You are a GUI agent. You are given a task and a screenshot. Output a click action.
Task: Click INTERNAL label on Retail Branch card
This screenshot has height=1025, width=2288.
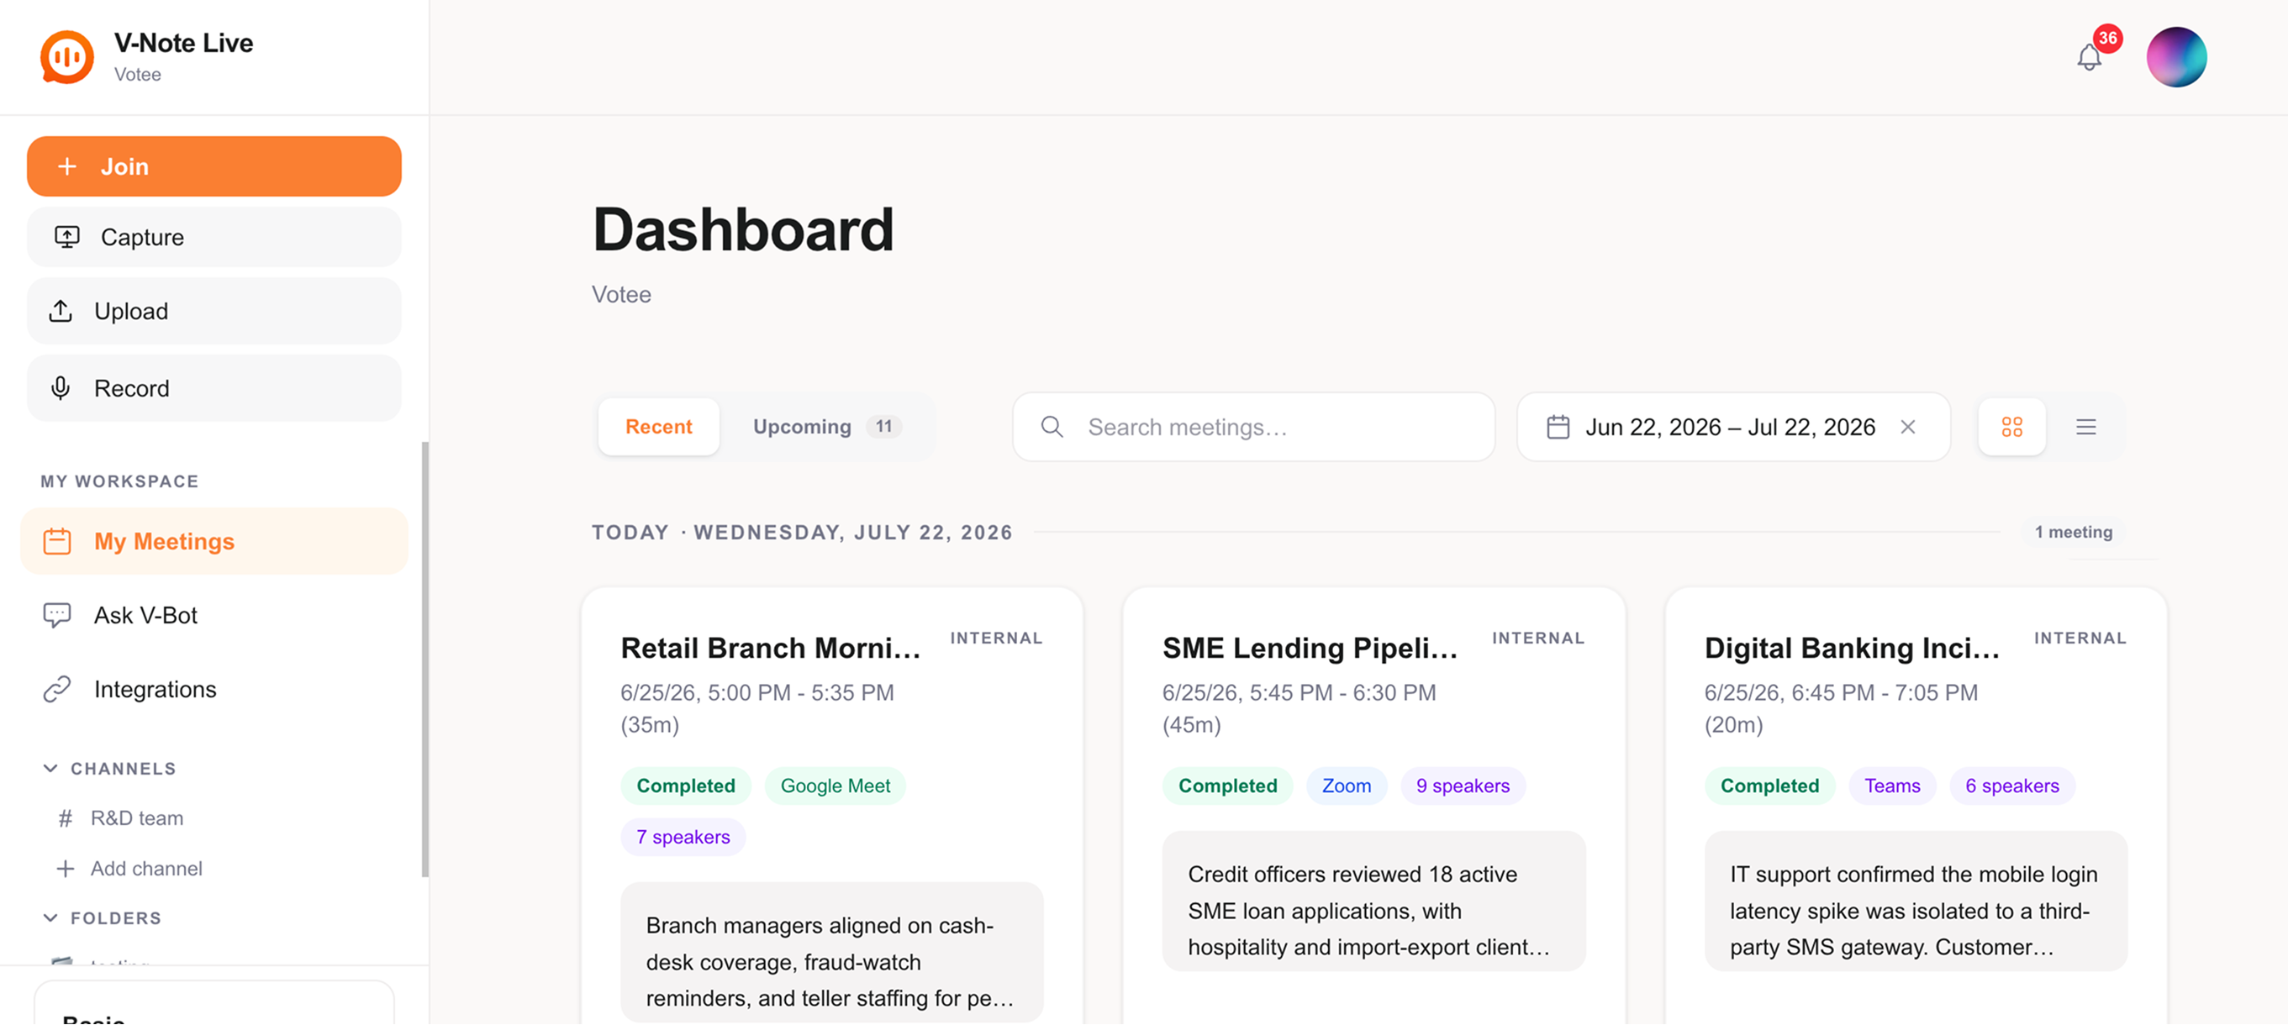996,638
